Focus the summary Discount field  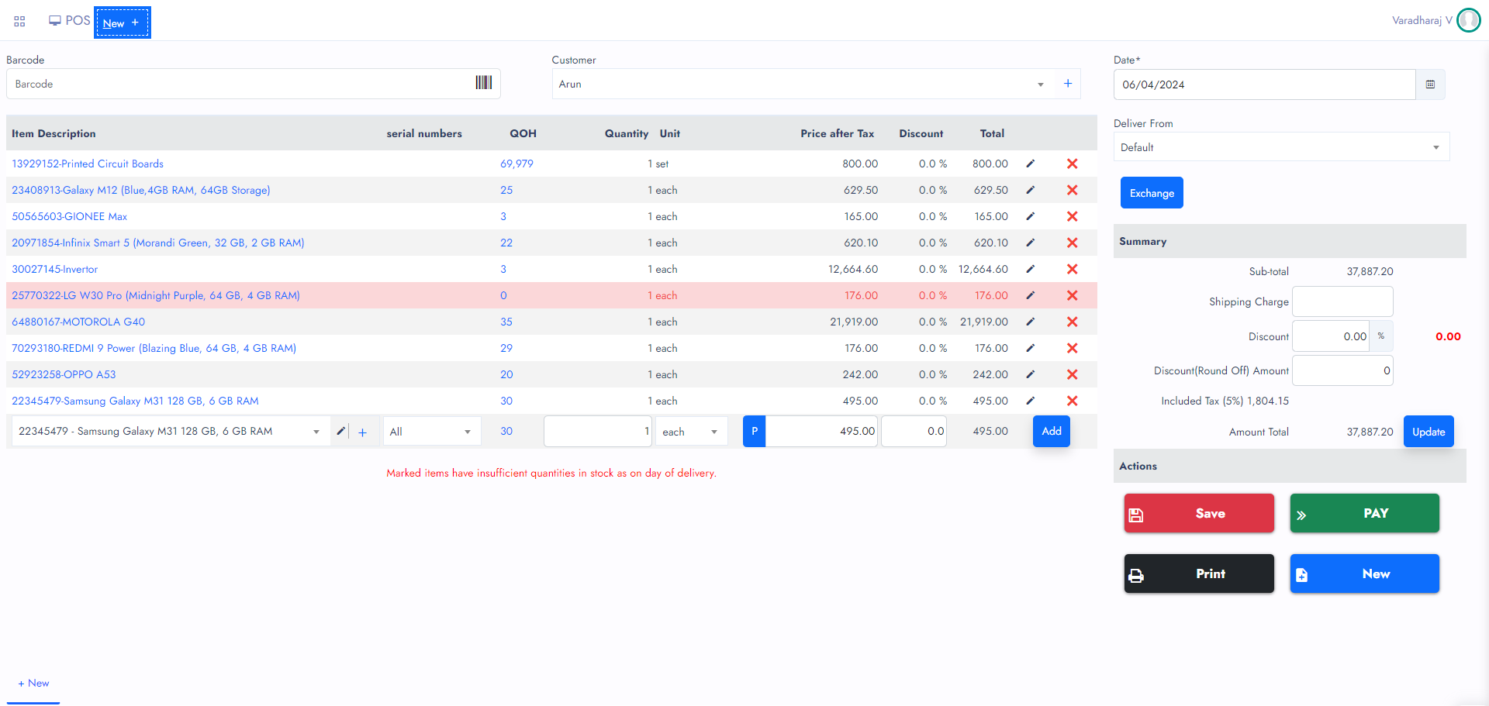tap(1331, 336)
